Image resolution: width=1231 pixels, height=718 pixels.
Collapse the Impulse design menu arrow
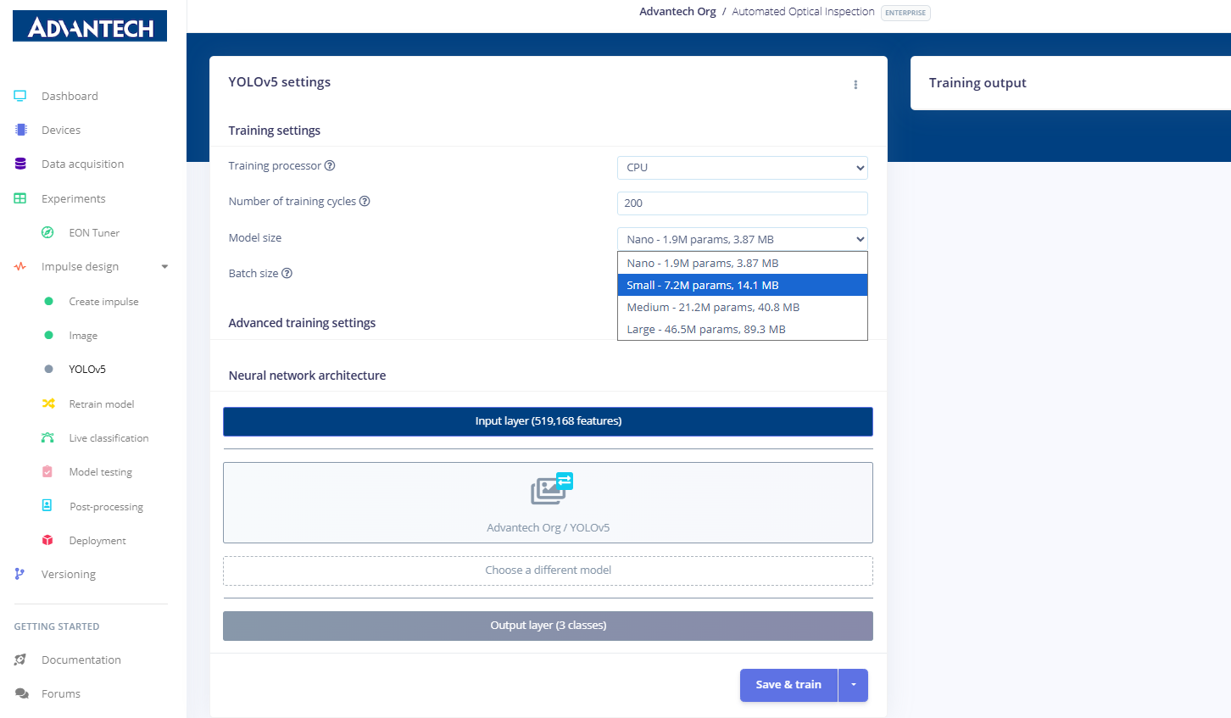point(164,266)
